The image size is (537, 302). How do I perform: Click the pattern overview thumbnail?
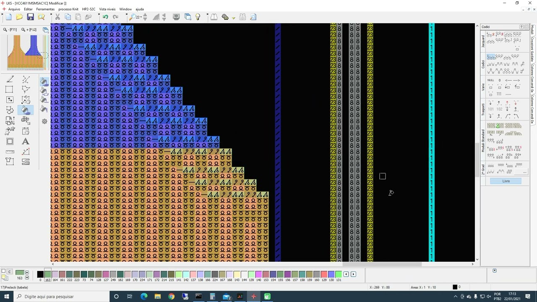(x=26, y=52)
